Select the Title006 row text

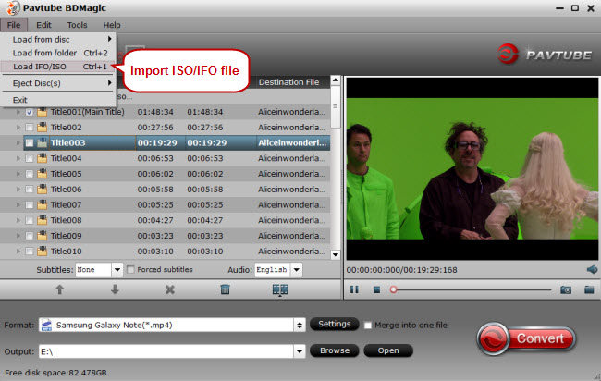(x=66, y=190)
